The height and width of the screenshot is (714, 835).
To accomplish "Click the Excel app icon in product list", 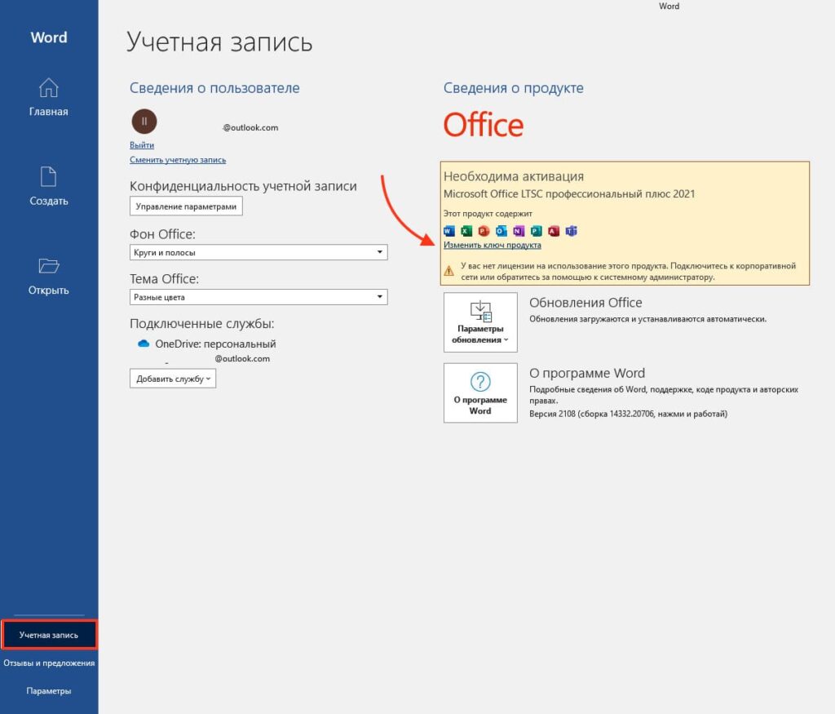I will pos(466,231).
